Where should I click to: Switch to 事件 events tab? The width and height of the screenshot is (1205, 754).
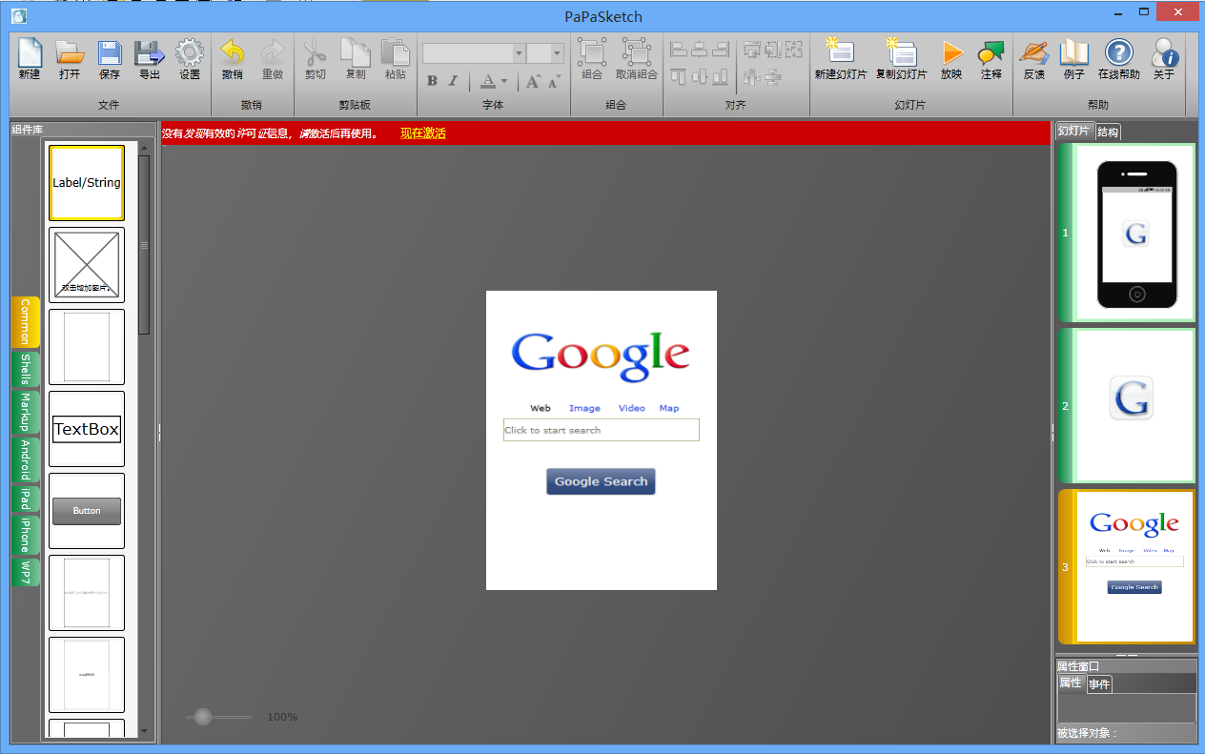click(1099, 684)
